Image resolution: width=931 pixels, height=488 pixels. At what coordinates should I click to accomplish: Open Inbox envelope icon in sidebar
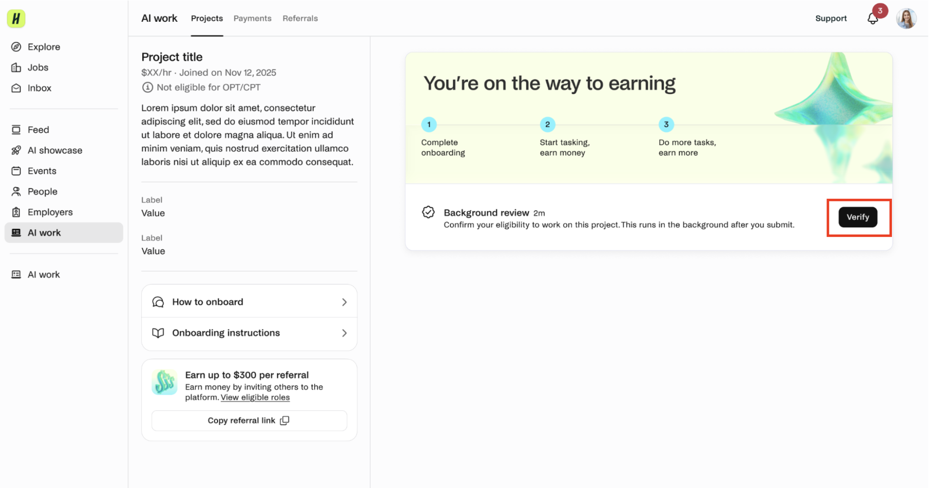tap(16, 88)
